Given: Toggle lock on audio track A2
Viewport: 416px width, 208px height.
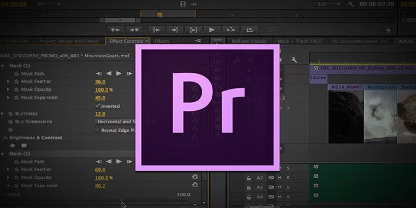Looking at the screenshot, I should pyautogui.click(x=249, y=178).
